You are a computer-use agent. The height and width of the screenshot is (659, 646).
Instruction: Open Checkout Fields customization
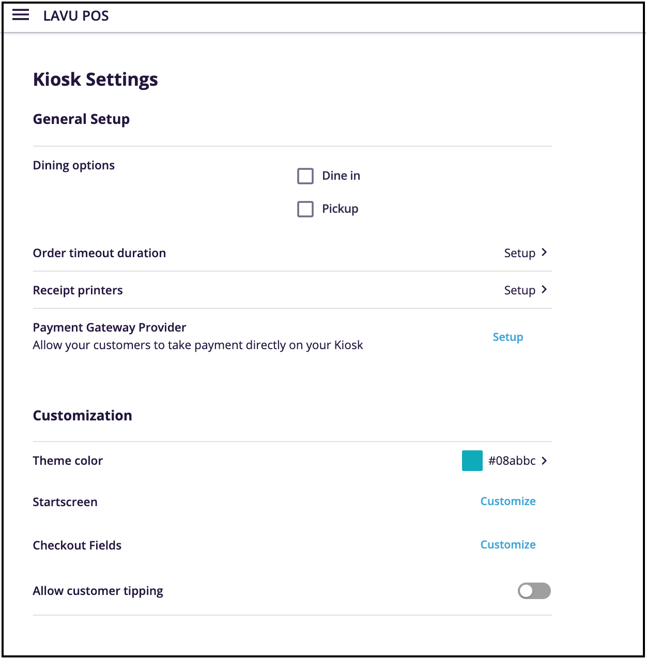508,544
